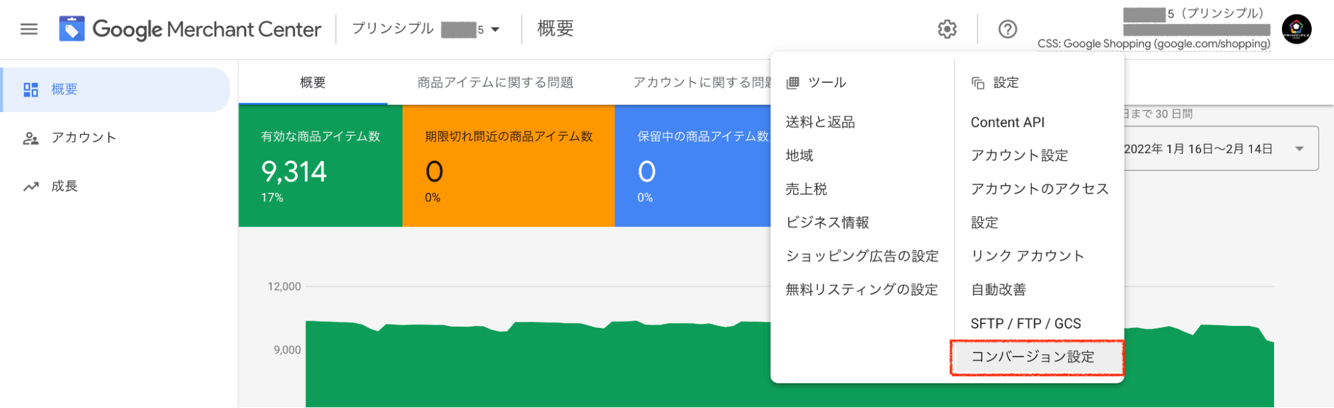
Task: Open the settings gear icon
Action: tap(947, 29)
